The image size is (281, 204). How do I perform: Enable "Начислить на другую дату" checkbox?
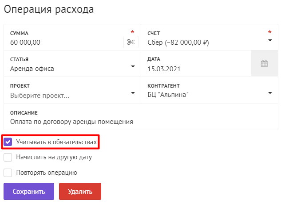point(8,157)
